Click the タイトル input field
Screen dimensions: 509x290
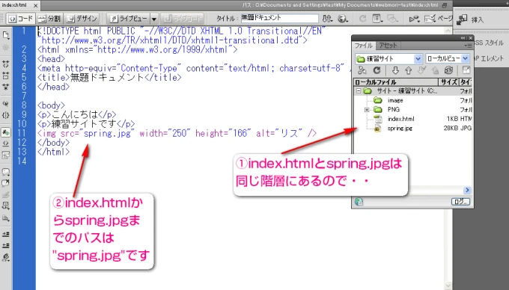[x=279, y=18]
